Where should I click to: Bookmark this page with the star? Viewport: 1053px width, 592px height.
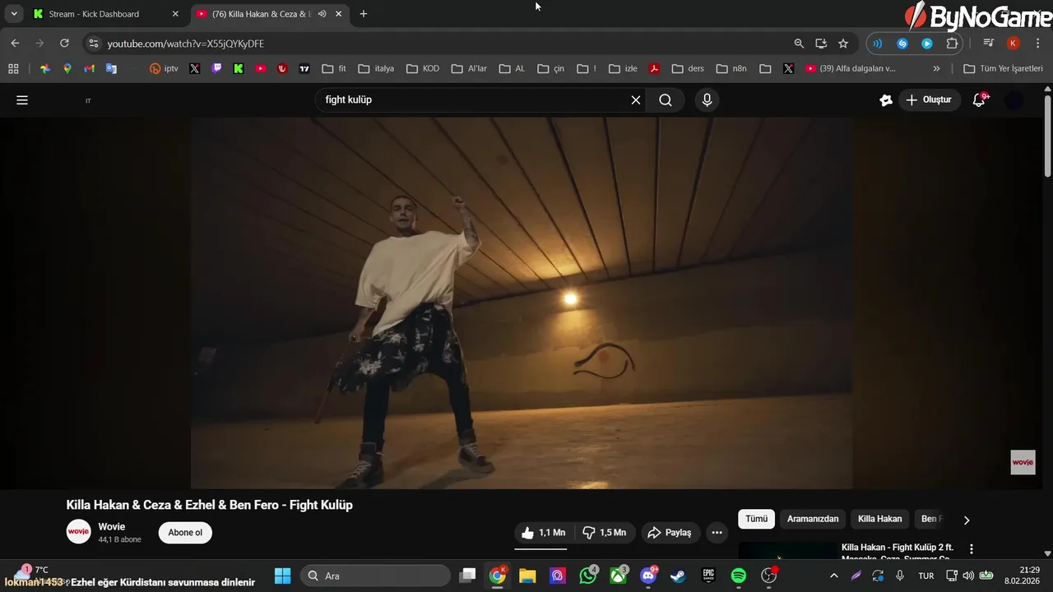[843, 44]
